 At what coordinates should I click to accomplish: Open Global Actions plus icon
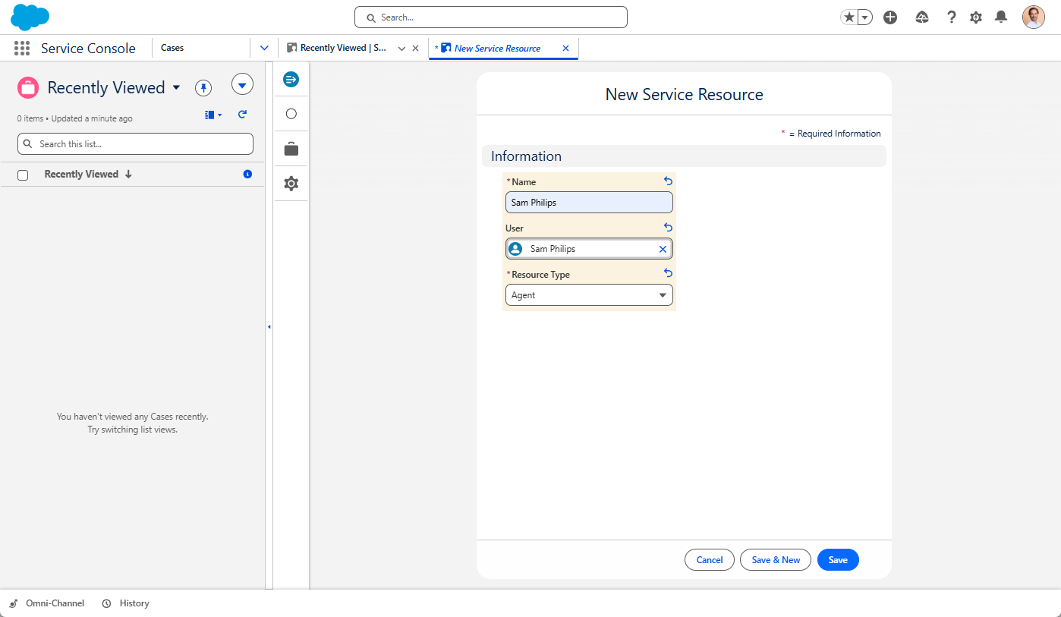890,17
